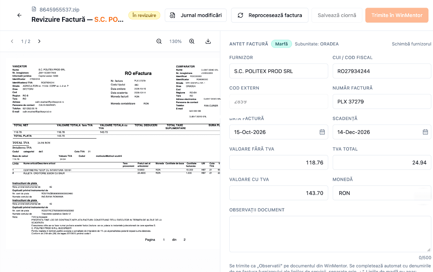
Task: Click Subunitate: ORADEA text
Action: pyautogui.click(x=317, y=44)
